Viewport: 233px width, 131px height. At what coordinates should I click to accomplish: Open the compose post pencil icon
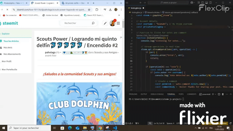tap(105, 23)
